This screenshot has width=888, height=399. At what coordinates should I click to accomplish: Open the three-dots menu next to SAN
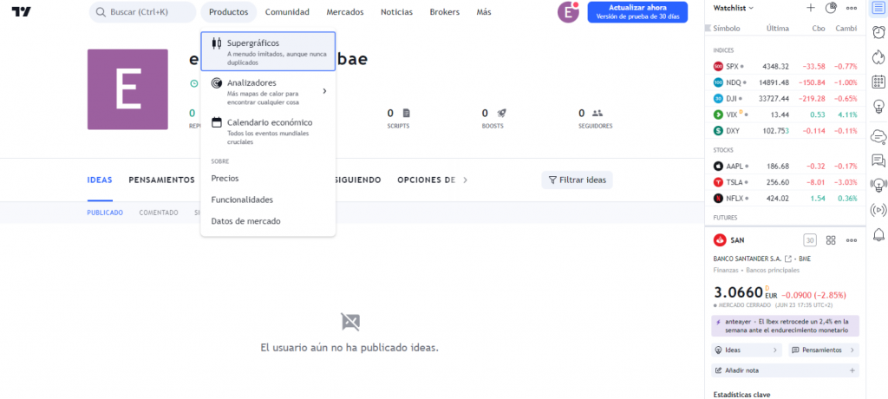852,240
